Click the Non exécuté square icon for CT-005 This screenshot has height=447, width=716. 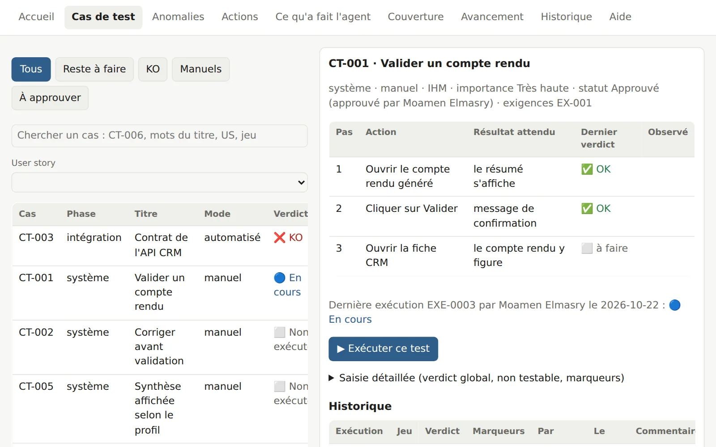click(x=280, y=387)
